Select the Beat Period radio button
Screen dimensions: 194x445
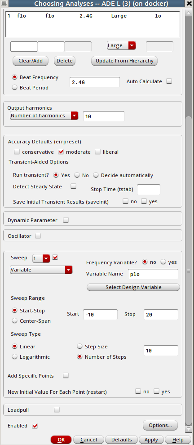15,88
